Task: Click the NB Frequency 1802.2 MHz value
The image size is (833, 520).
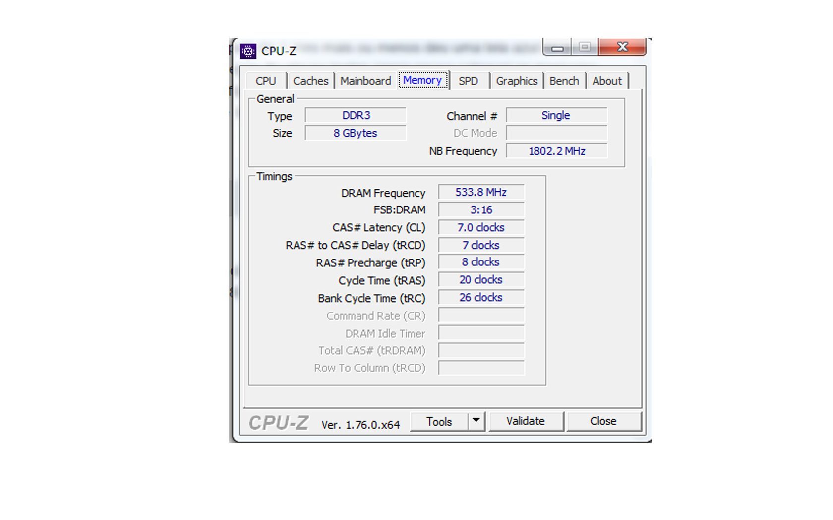Action: point(556,151)
